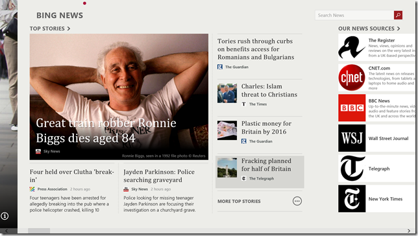
Task: Click the Wall Street Journal source name
Action: [388, 139]
